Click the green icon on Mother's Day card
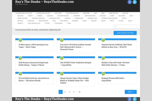The image size is (152, 101). click(x=103, y=58)
